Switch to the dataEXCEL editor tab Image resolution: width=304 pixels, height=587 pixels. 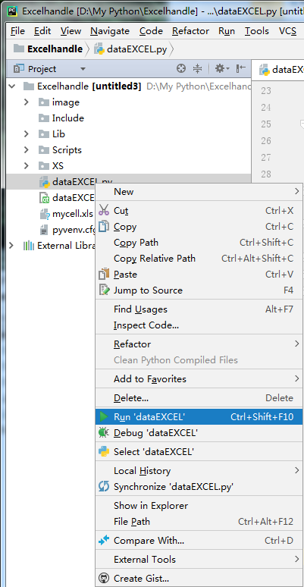pos(283,69)
